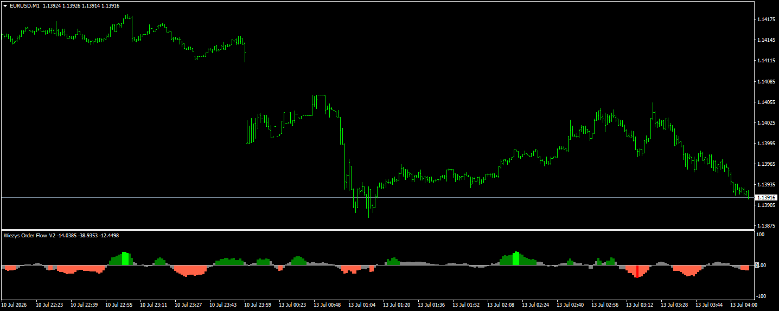Click the bright lime histogram bar above 02:08

[516, 258]
